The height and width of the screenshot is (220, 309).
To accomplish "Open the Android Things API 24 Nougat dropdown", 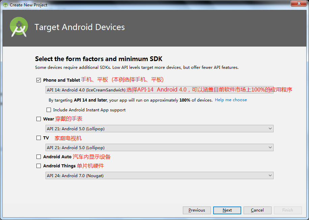I will point(159,176).
